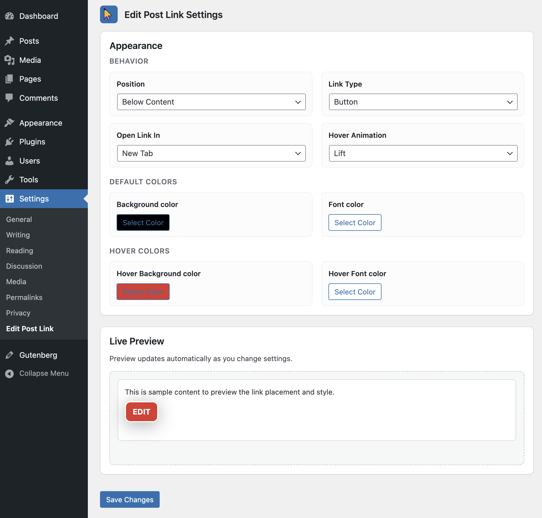Go to Permalinks settings
Image resolution: width=542 pixels, height=518 pixels.
[x=24, y=297]
